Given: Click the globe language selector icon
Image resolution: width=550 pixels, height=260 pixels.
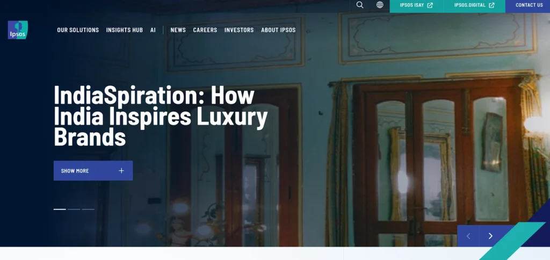Looking at the screenshot, I should [x=380, y=5].
